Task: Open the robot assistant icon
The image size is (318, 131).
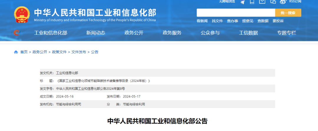Action: 243,2
